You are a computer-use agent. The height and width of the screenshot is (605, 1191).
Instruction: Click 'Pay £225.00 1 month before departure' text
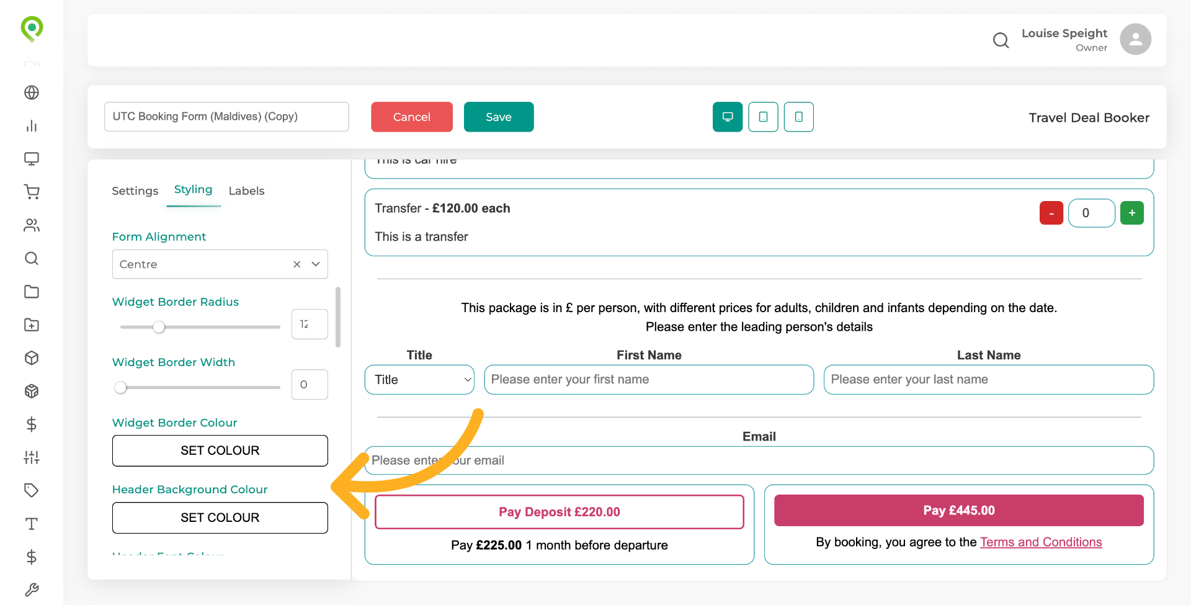coord(560,545)
